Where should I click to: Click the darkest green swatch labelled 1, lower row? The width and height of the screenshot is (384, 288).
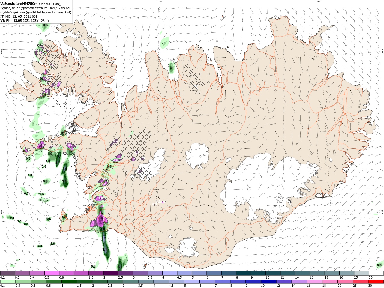pyautogui.click(x=69, y=282)
